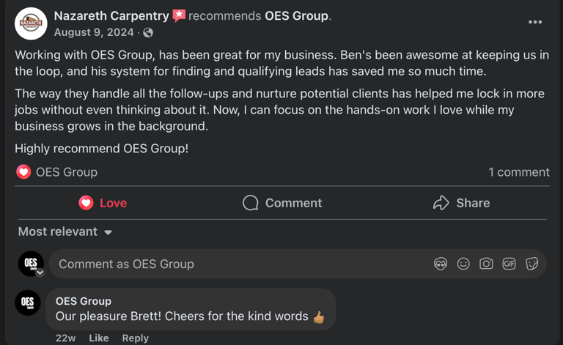Viewport: 563px width, 345px height.
Task: Expand the Most relevant comment sort dropdown
Action: coord(65,231)
